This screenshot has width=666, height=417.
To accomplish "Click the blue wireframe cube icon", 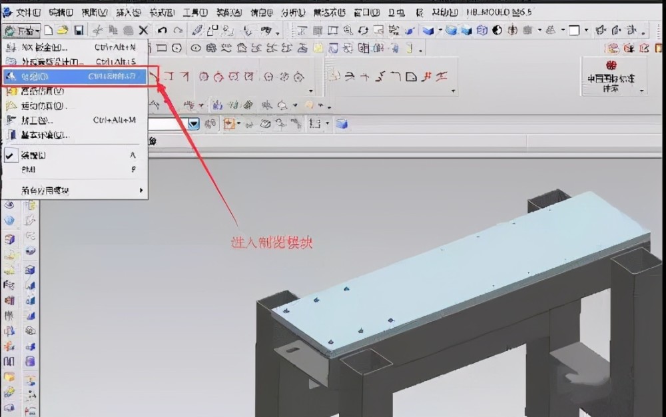I will coord(482,30).
